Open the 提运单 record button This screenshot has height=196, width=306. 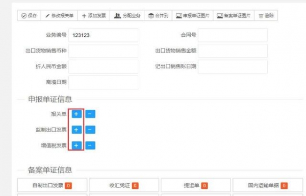tap(196, 185)
